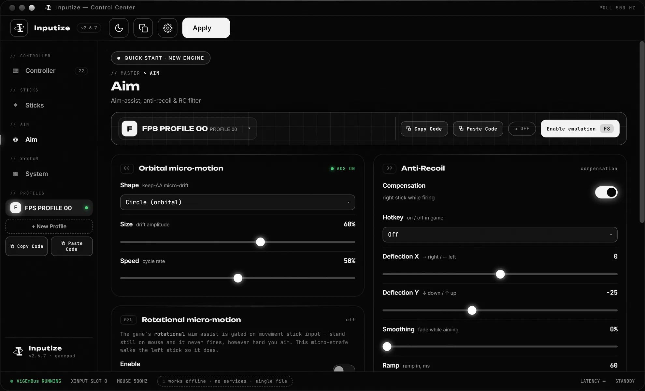Create a profile with + New Profile
The width and height of the screenshot is (645, 391).
(x=49, y=226)
